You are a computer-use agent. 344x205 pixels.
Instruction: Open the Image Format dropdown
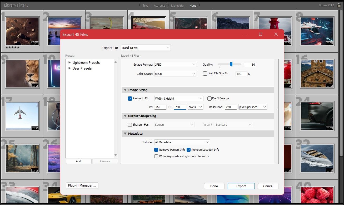click(x=175, y=64)
